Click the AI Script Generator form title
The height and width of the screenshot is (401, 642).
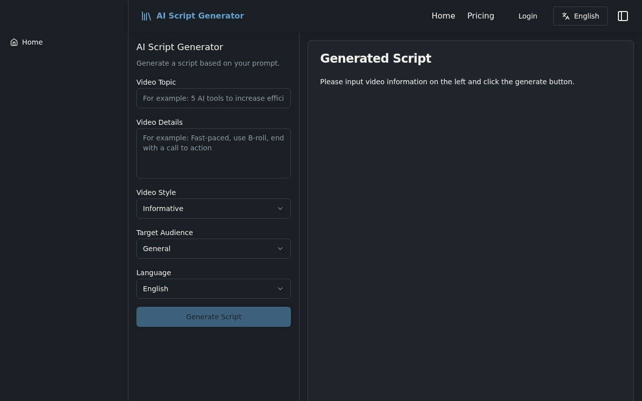[x=180, y=47]
